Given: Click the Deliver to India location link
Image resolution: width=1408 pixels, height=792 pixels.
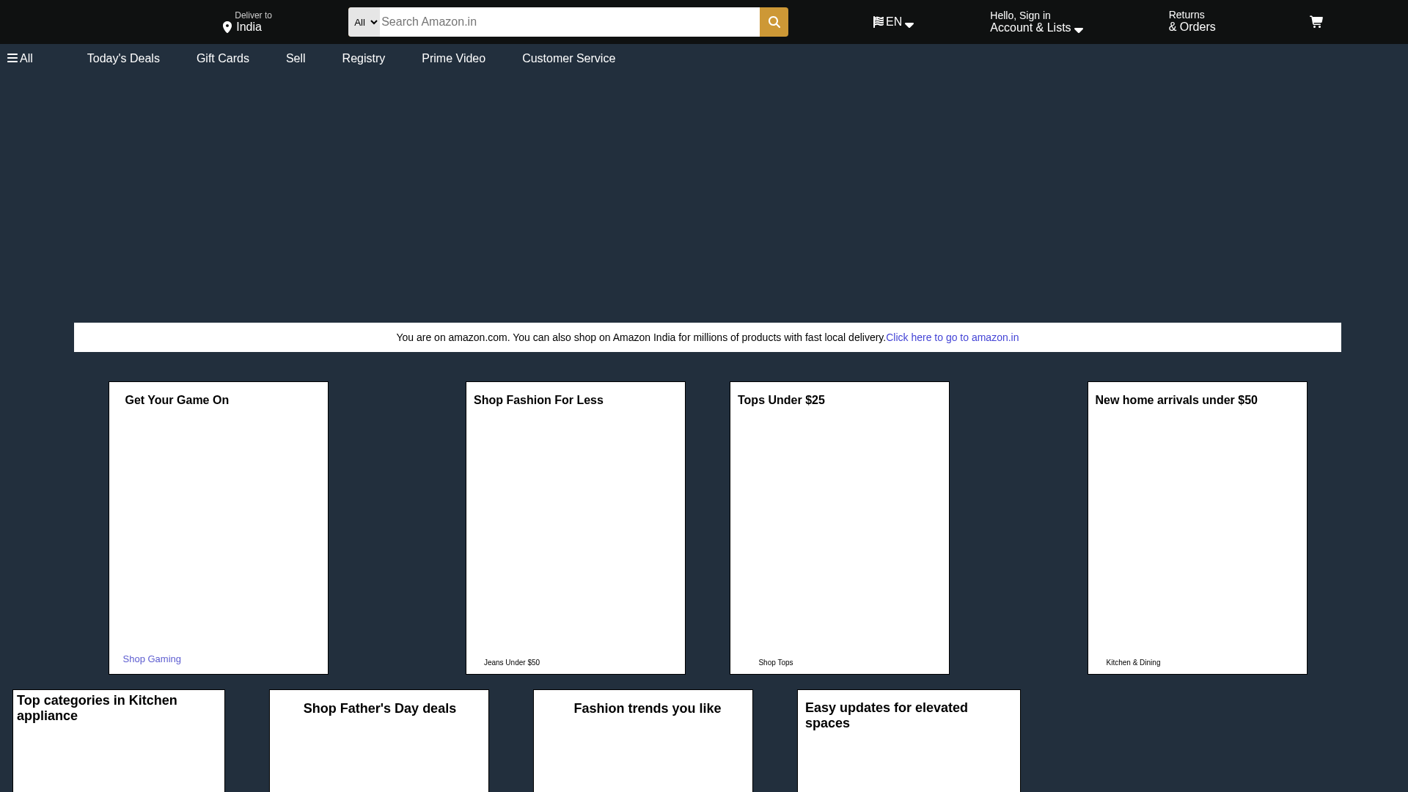Looking at the screenshot, I should pyautogui.click(x=248, y=22).
